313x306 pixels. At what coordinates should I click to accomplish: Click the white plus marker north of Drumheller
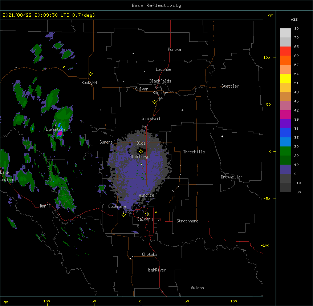click(222, 136)
